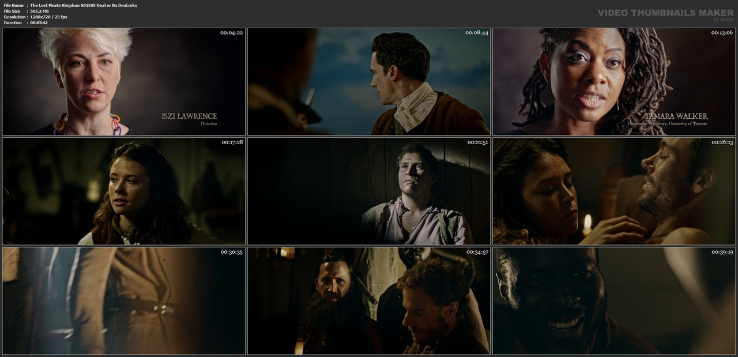Click the final thumbnail at 00:39:19

[x=614, y=300]
